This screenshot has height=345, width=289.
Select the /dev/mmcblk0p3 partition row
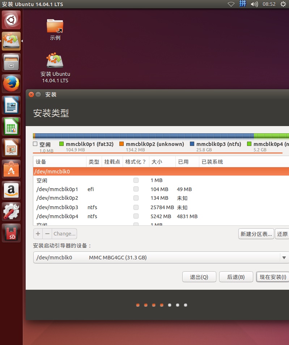click(161, 207)
